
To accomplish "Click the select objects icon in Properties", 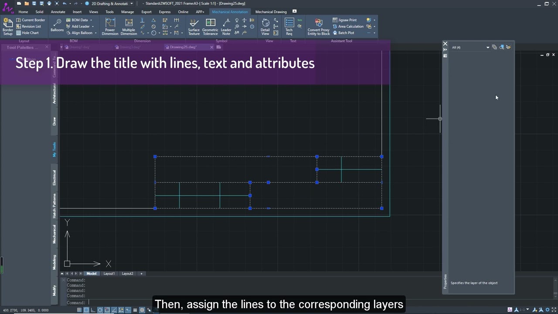I will 501,47.
